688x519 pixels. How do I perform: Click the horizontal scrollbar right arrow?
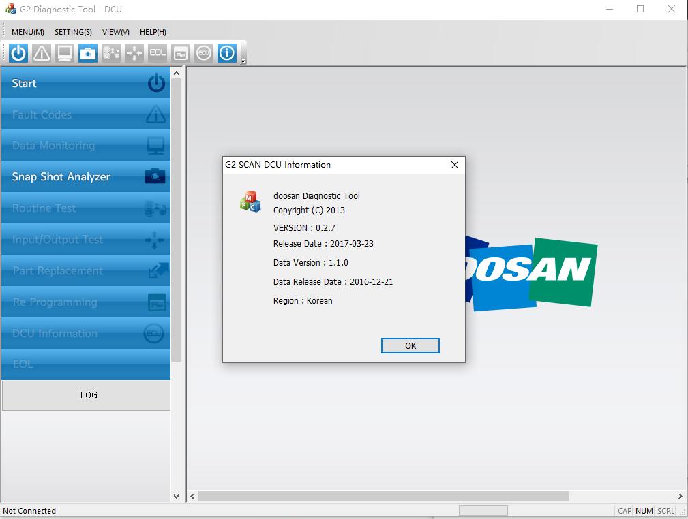pyautogui.click(x=680, y=497)
